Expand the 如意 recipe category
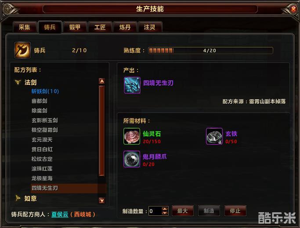The height and width of the screenshot is (228, 300). pyautogui.click(x=18, y=198)
